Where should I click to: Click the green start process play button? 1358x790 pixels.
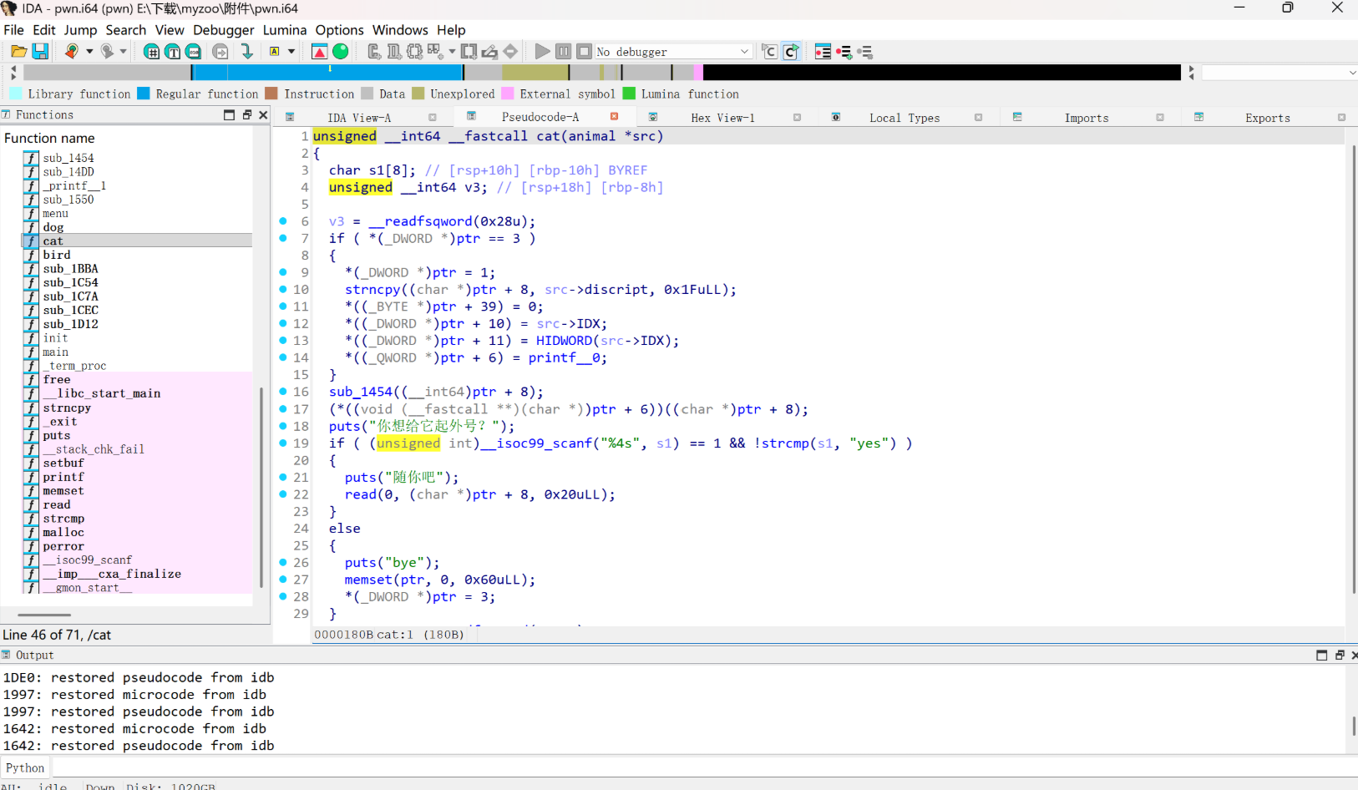tap(542, 52)
